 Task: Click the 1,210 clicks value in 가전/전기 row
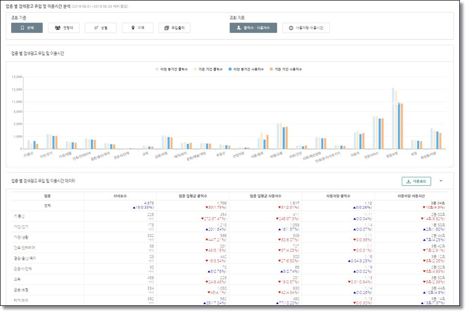point(222,225)
